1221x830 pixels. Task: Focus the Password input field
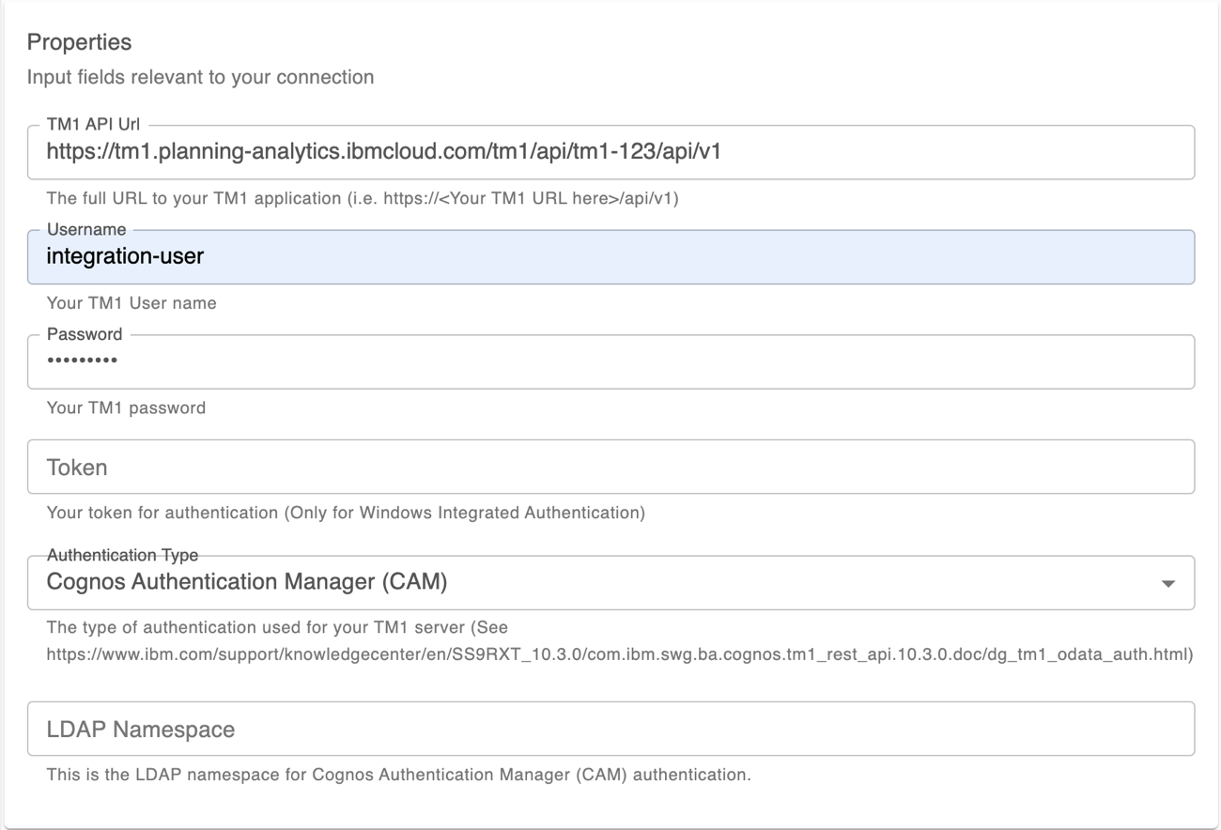tap(610, 361)
